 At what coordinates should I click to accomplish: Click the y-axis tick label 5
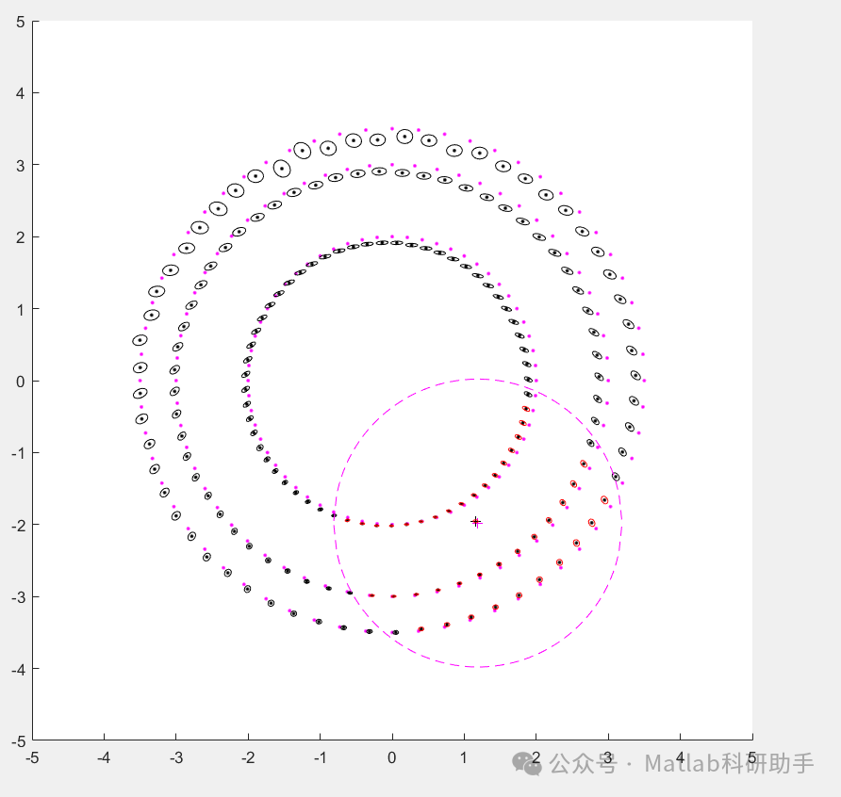click(x=21, y=22)
